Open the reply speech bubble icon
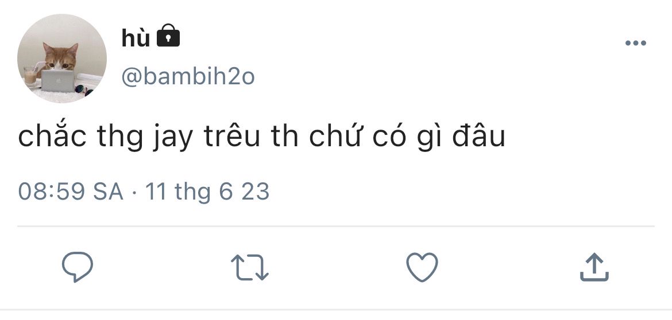Image resolution: width=672 pixels, height=320 pixels. (78, 267)
